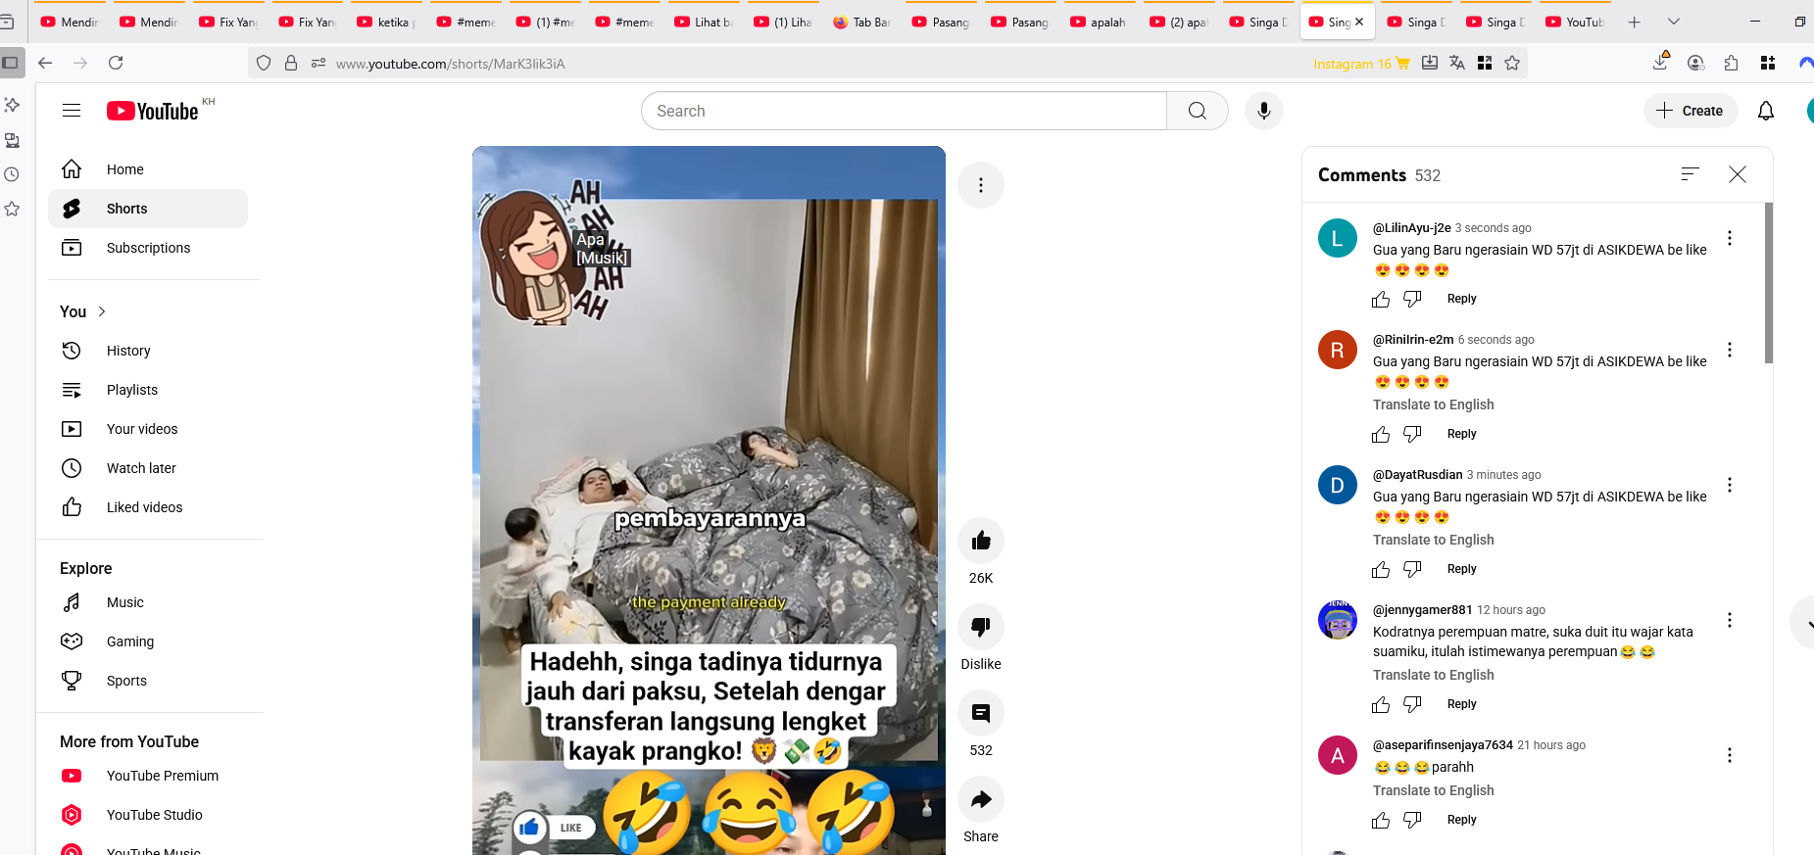1814x855 pixels.
Task: Like @aseparifinsenjaya7634's comment
Action: pos(1381,820)
